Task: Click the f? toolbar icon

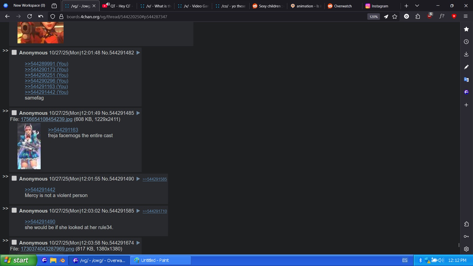Action: tap(442, 16)
